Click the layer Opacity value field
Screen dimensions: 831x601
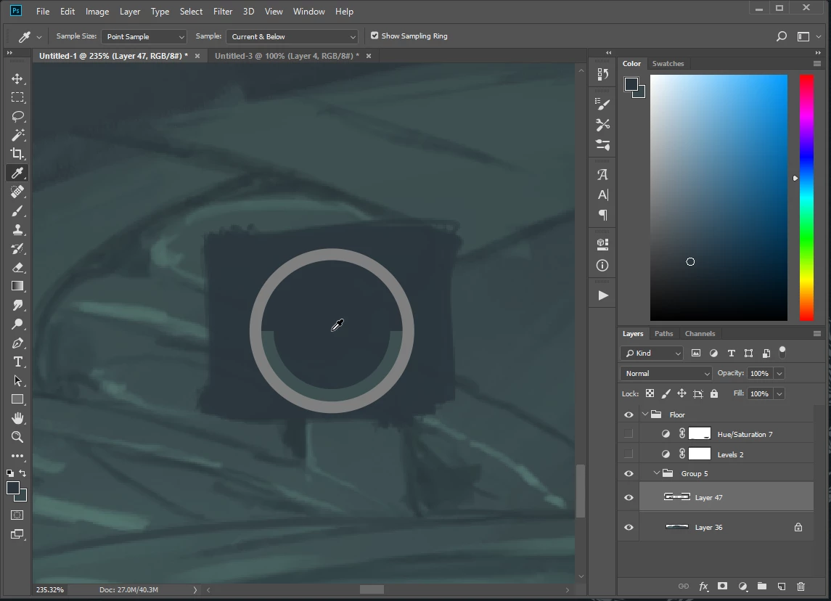759,373
